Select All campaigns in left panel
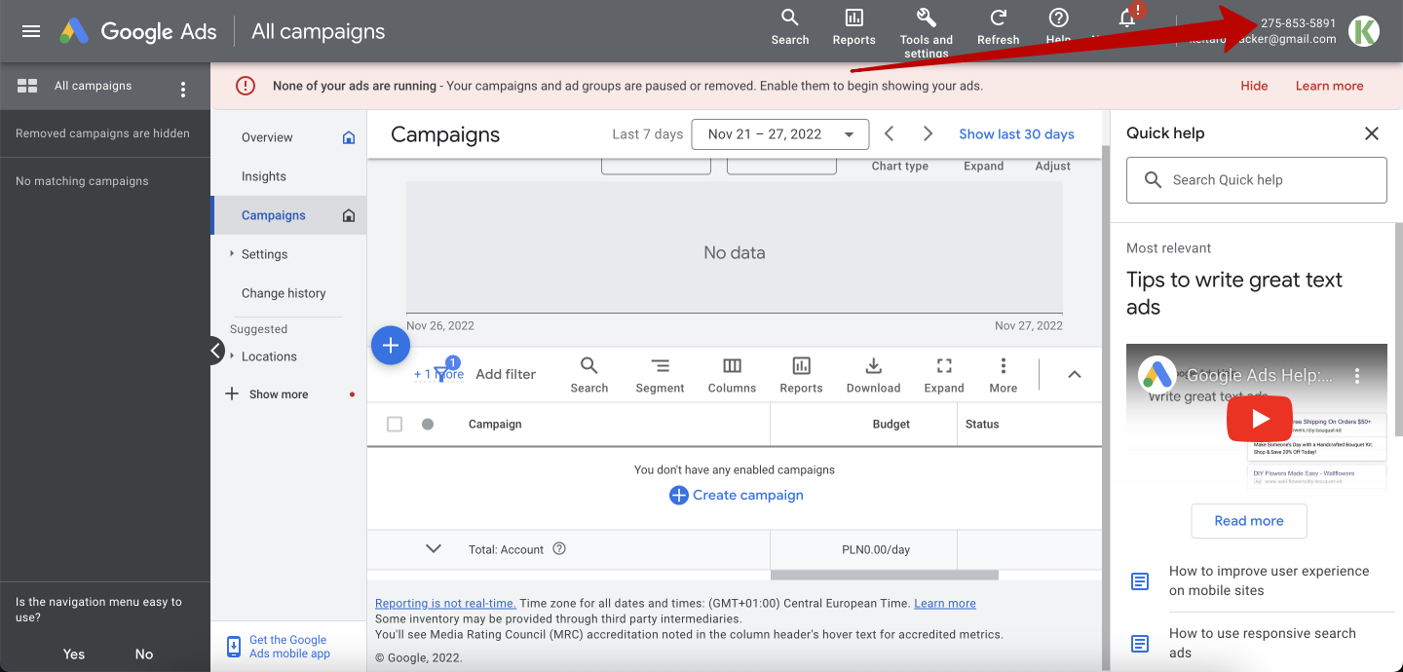1403x672 pixels. point(93,86)
